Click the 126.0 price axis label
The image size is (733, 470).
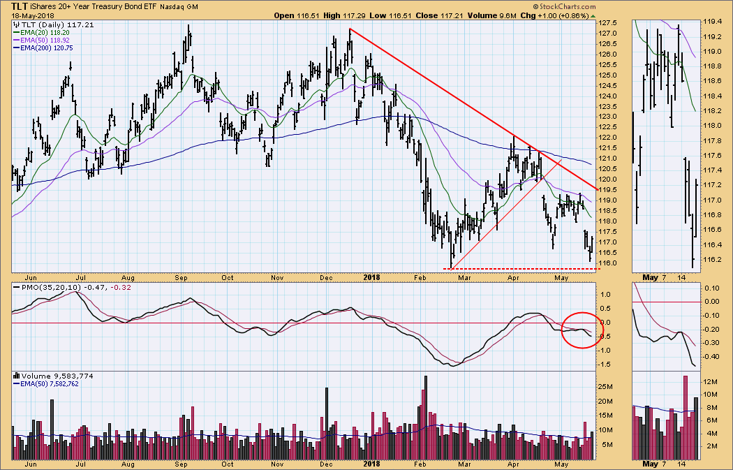[x=607, y=54]
